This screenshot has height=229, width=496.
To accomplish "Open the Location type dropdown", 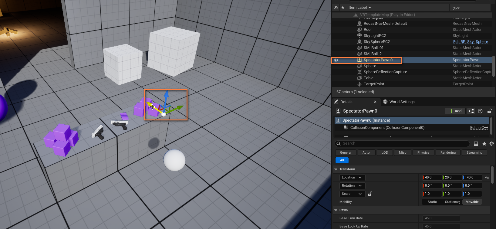I will tap(352, 178).
